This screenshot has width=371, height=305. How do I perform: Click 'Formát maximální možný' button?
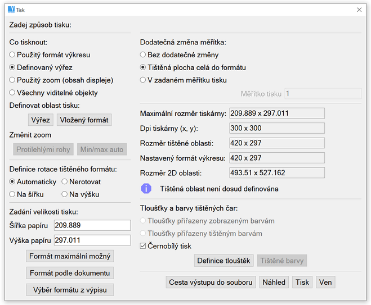coord(70,256)
